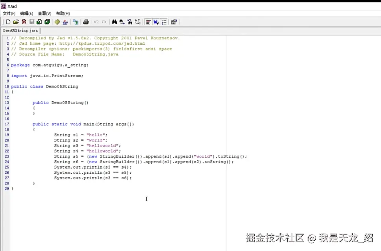Viewport: 381px width, 251px height.
Task: Click the public class Demo05String line
Action: click(45, 86)
